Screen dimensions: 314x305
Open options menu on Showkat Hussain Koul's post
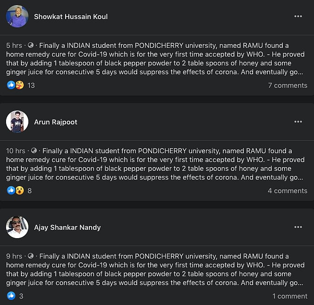[x=298, y=17]
